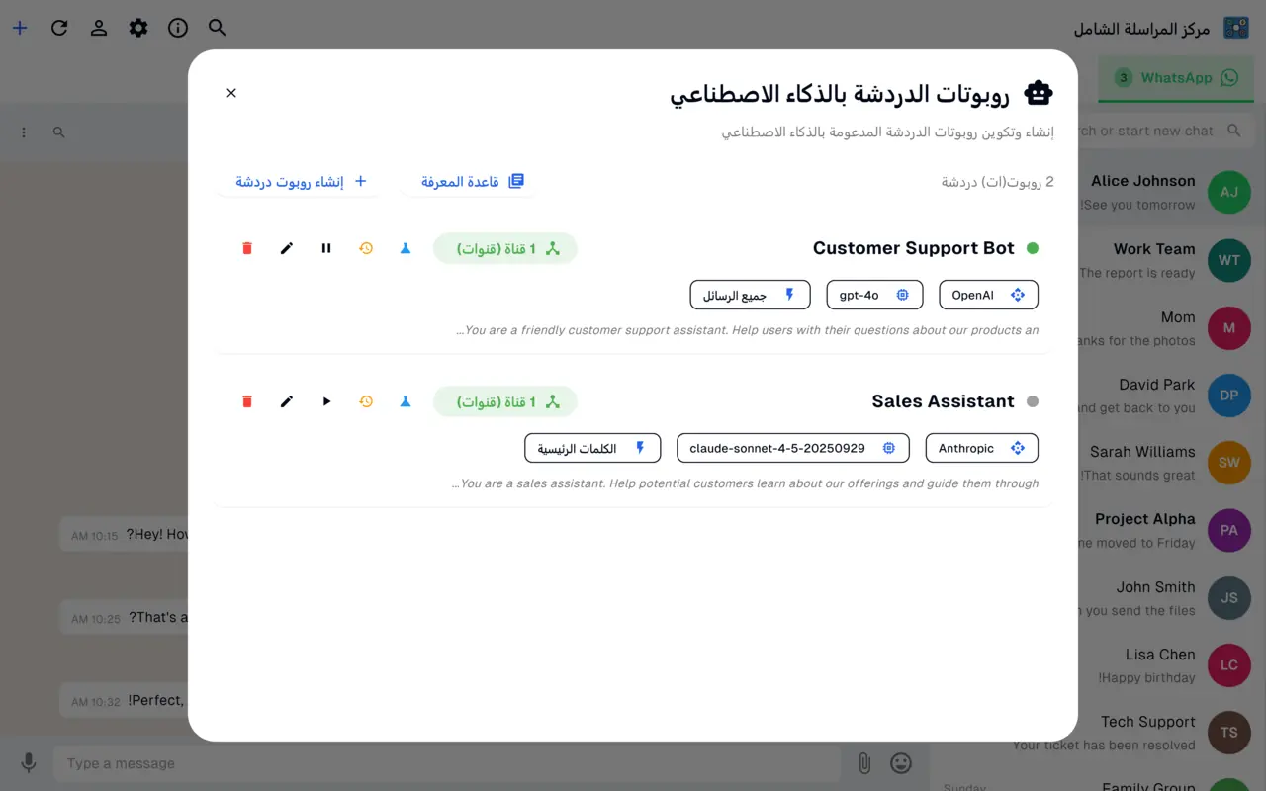Screen dimensions: 1266x791
Task: Open channels chip for Customer Support Bot
Action: click(x=505, y=249)
